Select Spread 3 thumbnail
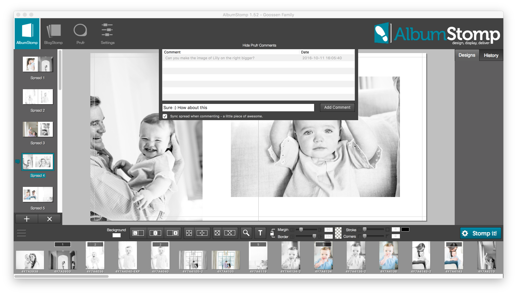Viewport: 517px width, 295px height. click(x=38, y=129)
